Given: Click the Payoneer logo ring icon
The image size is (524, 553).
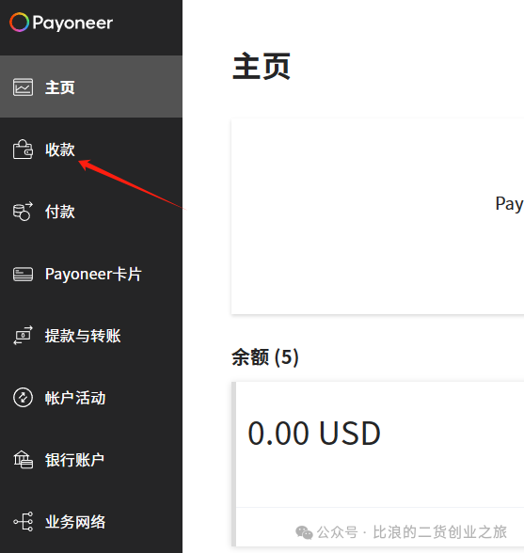Looking at the screenshot, I should point(19,23).
